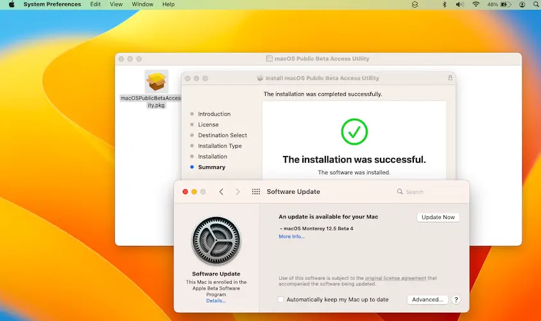The image size is (541, 321).
Task: Open Bluetooth status in menu bar
Action: click(x=444, y=4)
